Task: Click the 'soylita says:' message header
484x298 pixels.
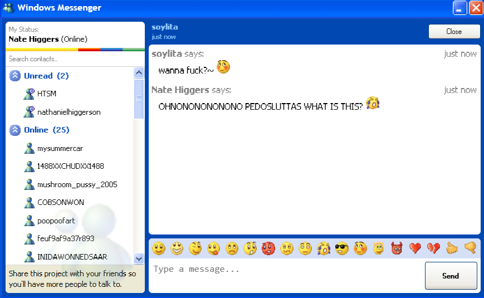Action: 178,53
